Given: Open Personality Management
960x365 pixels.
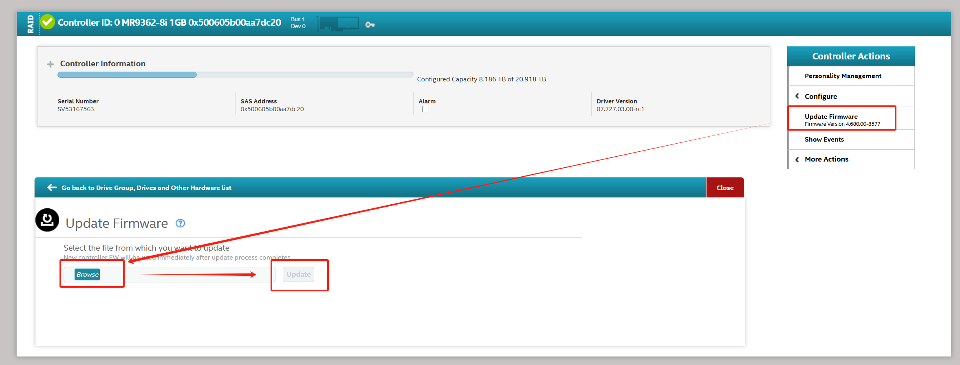Looking at the screenshot, I should pyautogui.click(x=843, y=76).
